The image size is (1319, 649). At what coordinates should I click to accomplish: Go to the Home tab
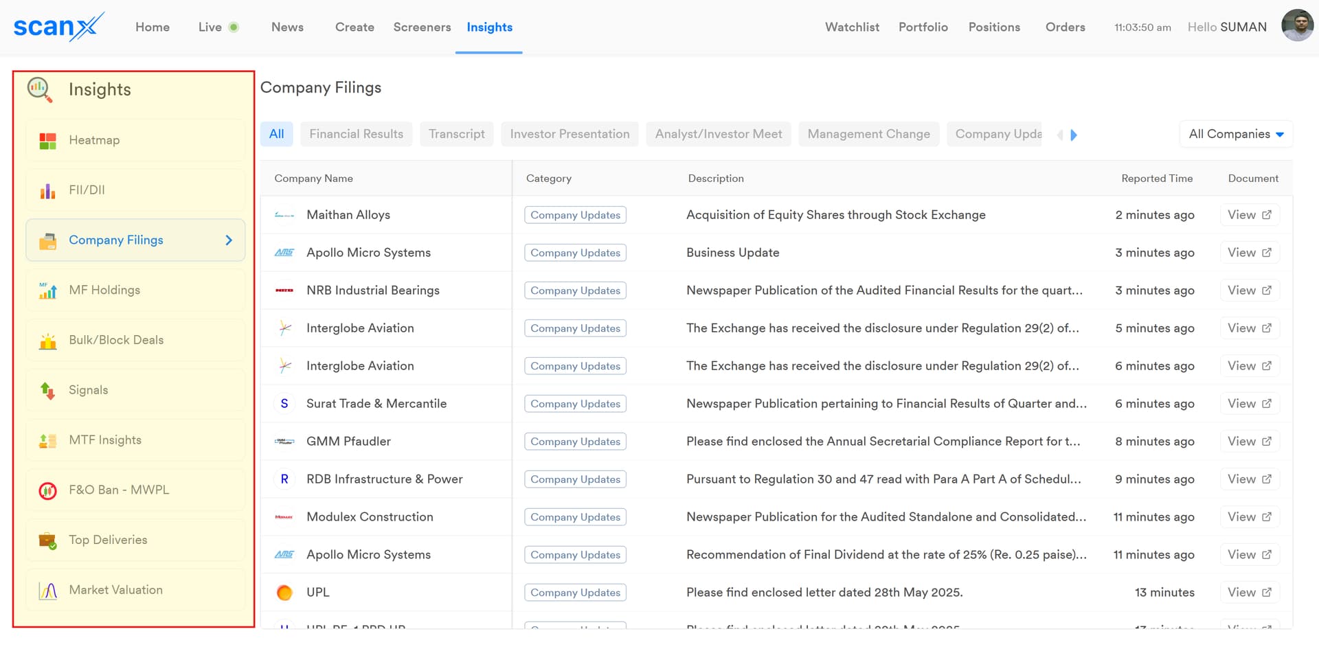point(153,27)
